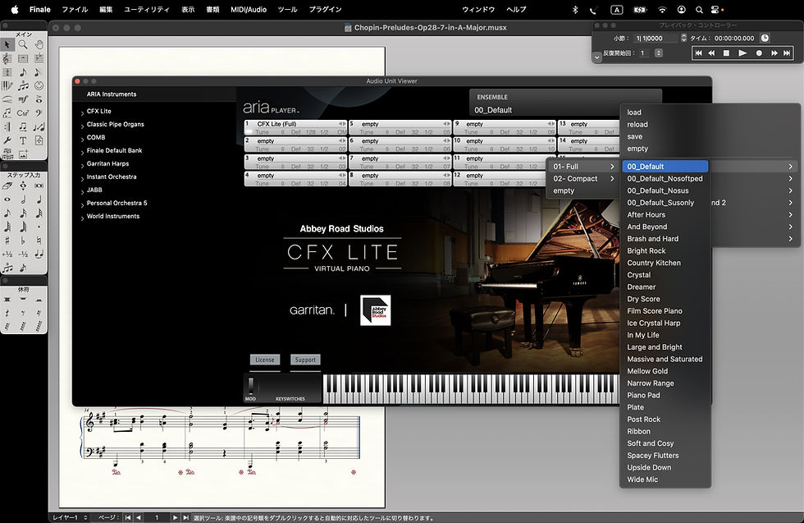The height and width of the screenshot is (523, 804).
Task: Select the 00_Default preset menu item
Action: (x=665, y=167)
